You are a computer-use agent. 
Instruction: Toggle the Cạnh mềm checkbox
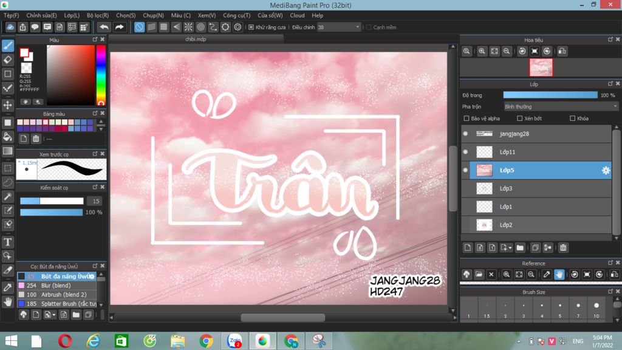(369, 27)
